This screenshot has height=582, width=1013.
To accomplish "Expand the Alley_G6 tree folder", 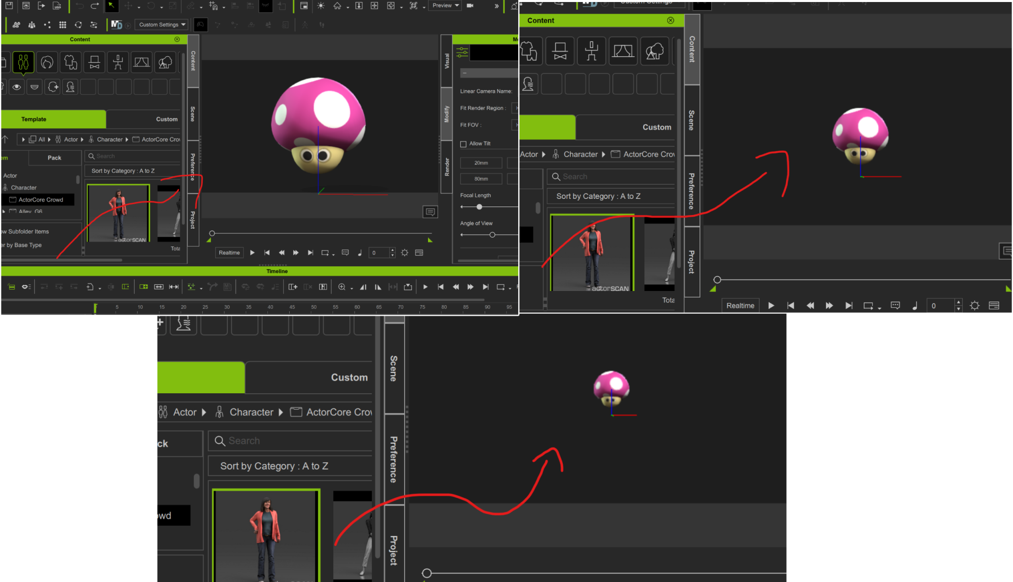I will click(x=4, y=212).
